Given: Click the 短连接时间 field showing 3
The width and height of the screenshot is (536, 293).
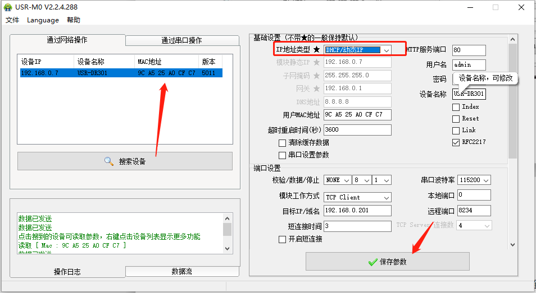Looking at the screenshot, I should (x=357, y=226).
